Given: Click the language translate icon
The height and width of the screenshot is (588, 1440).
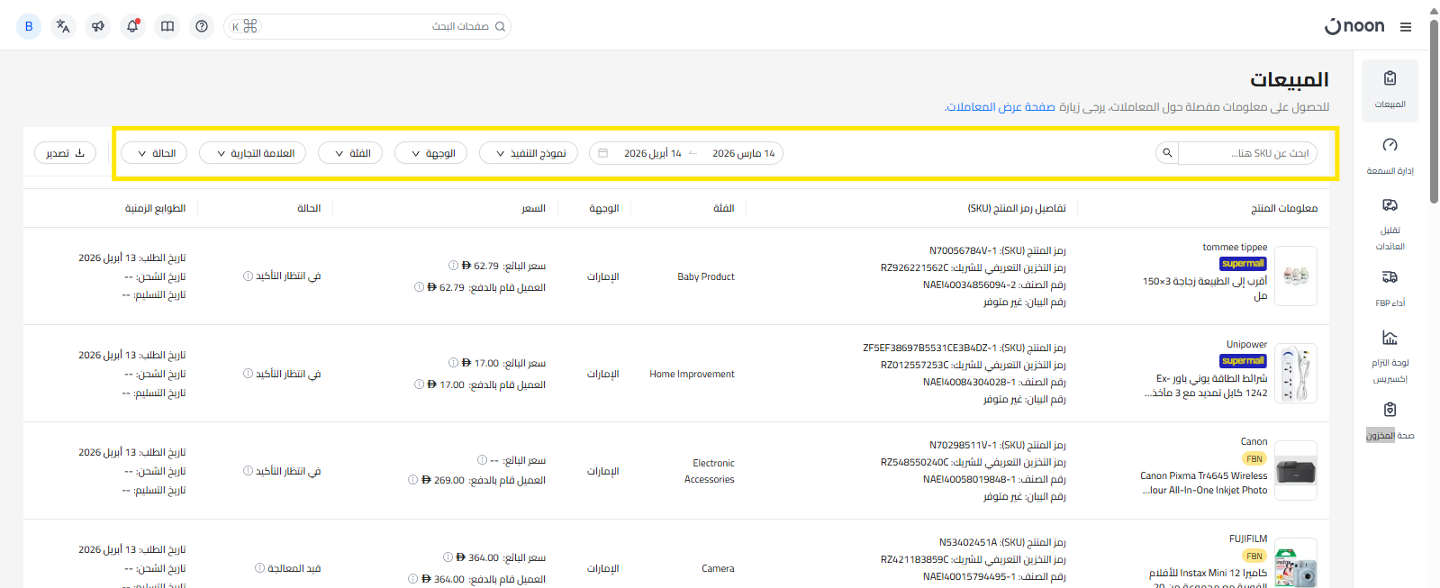Looking at the screenshot, I should (x=63, y=26).
